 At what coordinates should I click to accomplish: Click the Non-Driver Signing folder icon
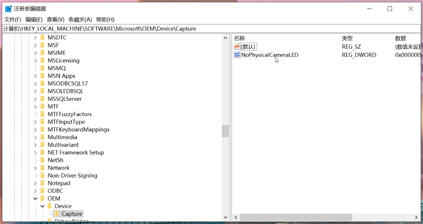coord(42,175)
